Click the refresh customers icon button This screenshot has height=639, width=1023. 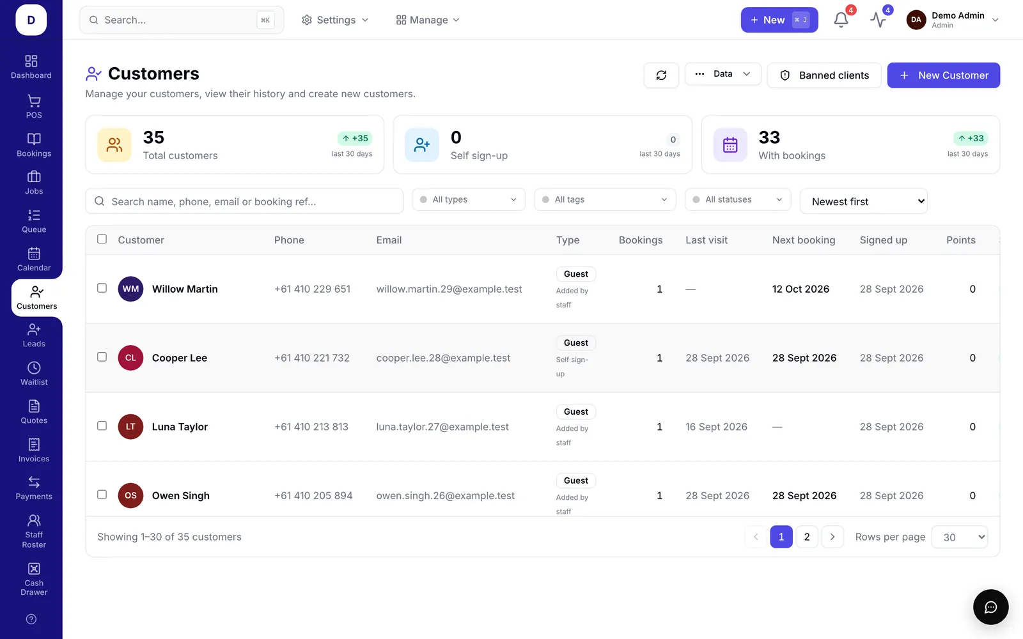661,75
